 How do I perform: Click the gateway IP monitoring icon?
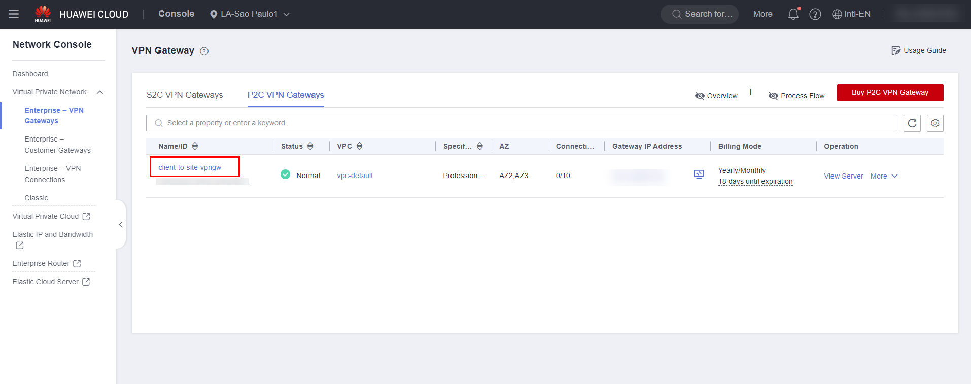pyautogui.click(x=699, y=174)
